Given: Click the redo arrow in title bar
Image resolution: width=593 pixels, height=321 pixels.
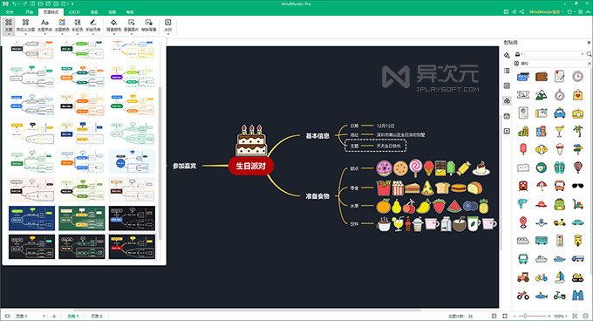Looking at the screenshot, I should point(25,3).
